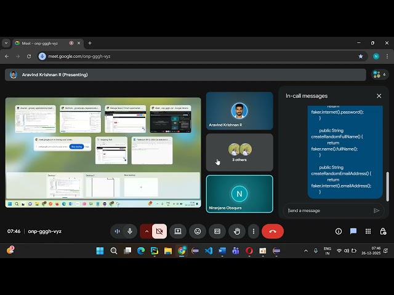
Task: Open tab search dropdown arrow
Action: coord(6,43)
